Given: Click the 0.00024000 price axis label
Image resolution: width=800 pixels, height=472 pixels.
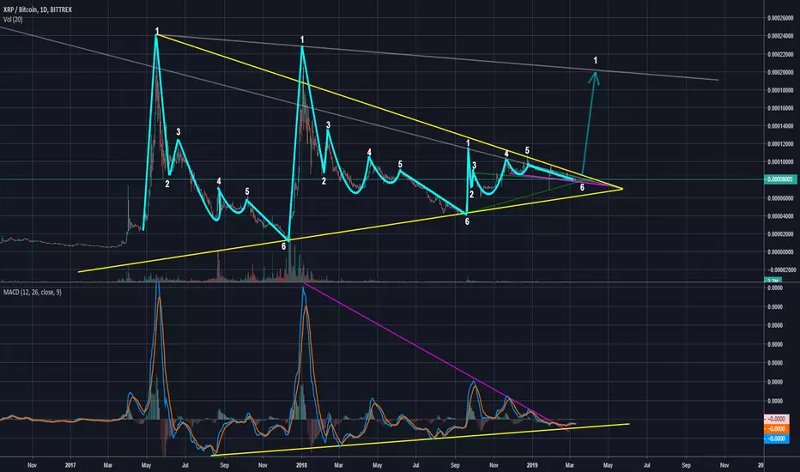Looking at the screenshot, I should [780, 36].
